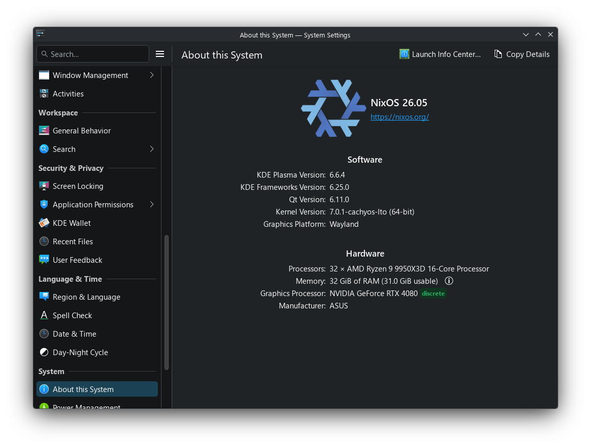Click the 32 GiB of RAM memory value
The width and height of the screenshot is (591, 448).
click(384, 281)
